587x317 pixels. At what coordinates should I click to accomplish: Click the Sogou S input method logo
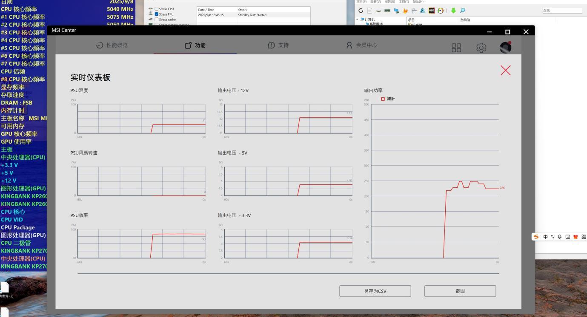536,237
